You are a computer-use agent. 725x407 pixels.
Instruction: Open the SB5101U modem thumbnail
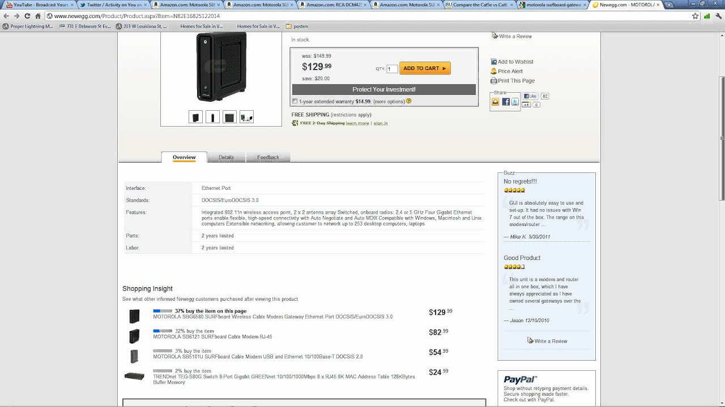coord(134,356)
